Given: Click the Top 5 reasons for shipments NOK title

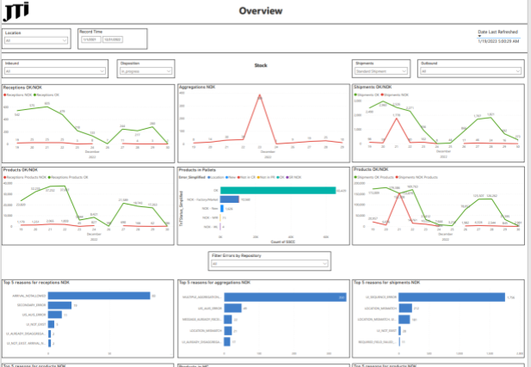Looking at the screenshot, I should tap(387, 283).
